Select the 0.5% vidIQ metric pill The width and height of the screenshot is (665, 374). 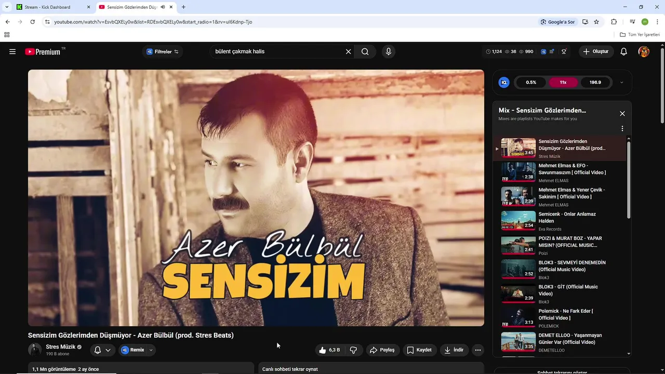coord(531,82)
